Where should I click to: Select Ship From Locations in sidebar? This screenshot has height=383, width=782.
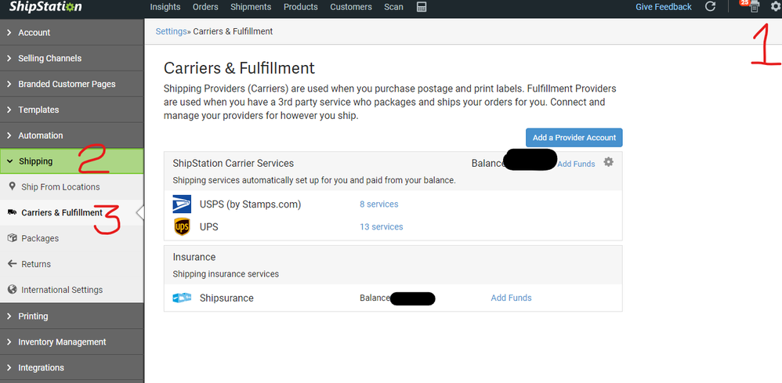(60, 187)
